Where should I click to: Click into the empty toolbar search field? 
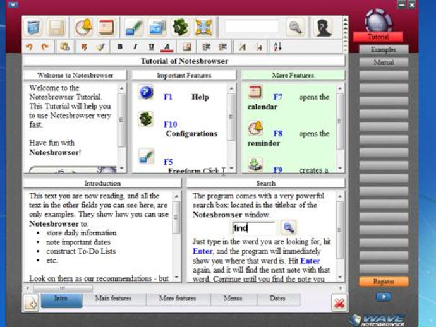pos(251,27)
